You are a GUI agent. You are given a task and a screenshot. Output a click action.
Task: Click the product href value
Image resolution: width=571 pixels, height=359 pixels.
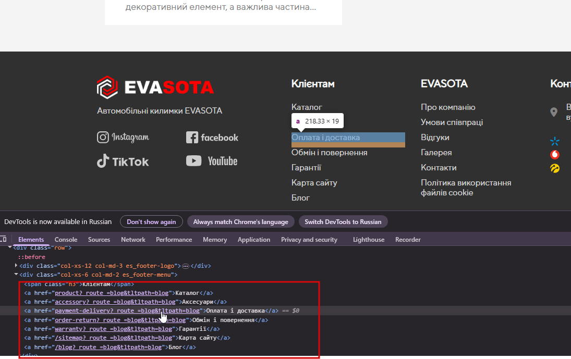coord(112,293)
